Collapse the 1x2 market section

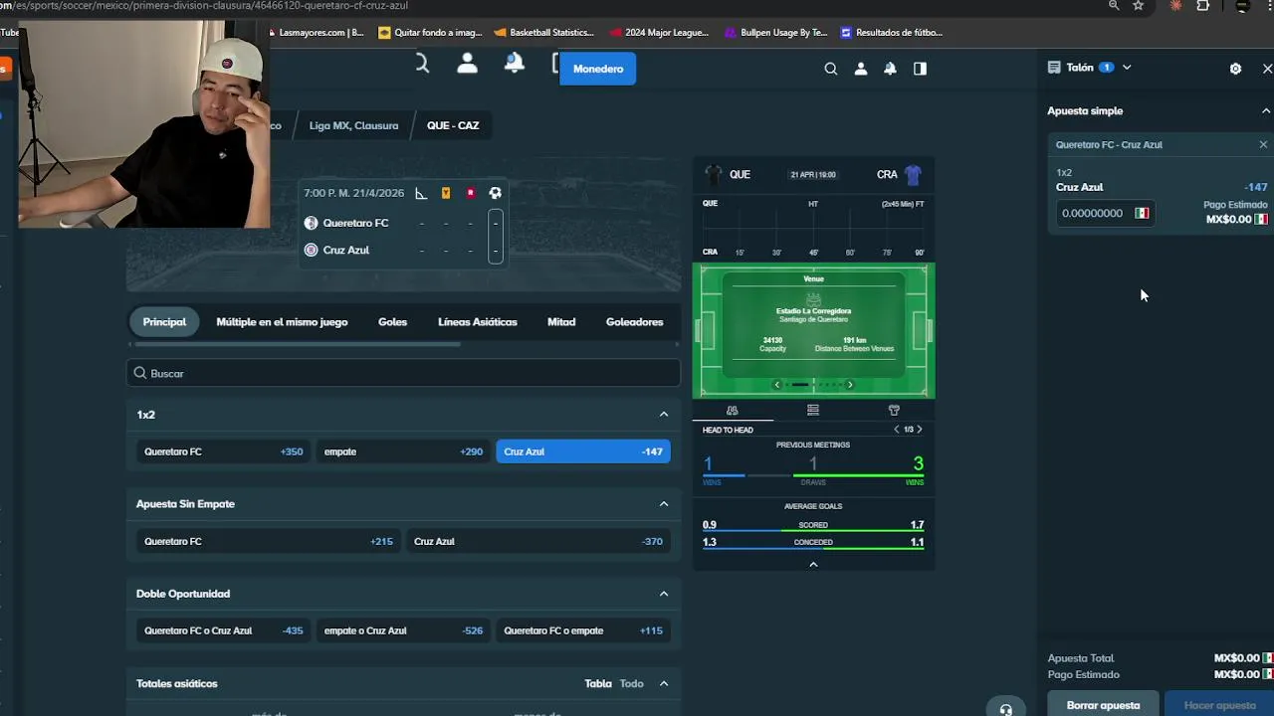point(664,415)
